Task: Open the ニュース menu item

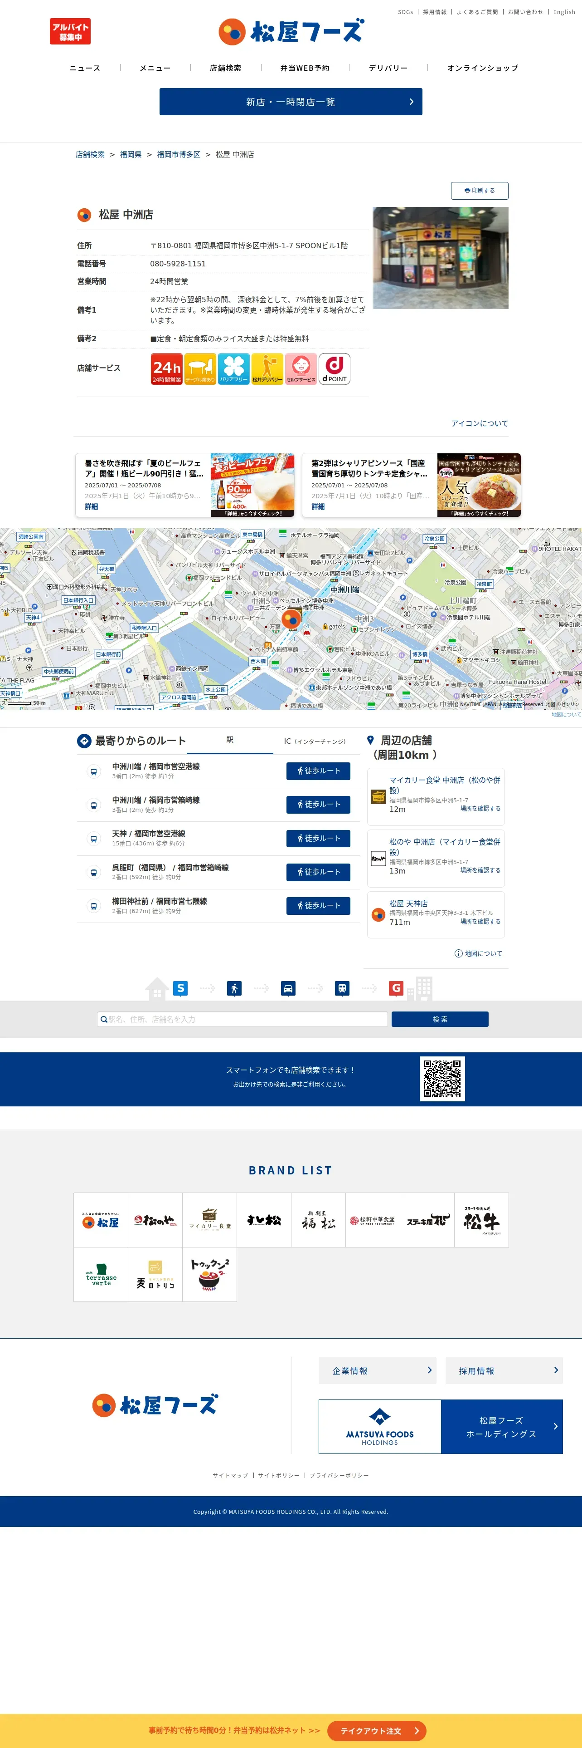Action: (85, 68)
